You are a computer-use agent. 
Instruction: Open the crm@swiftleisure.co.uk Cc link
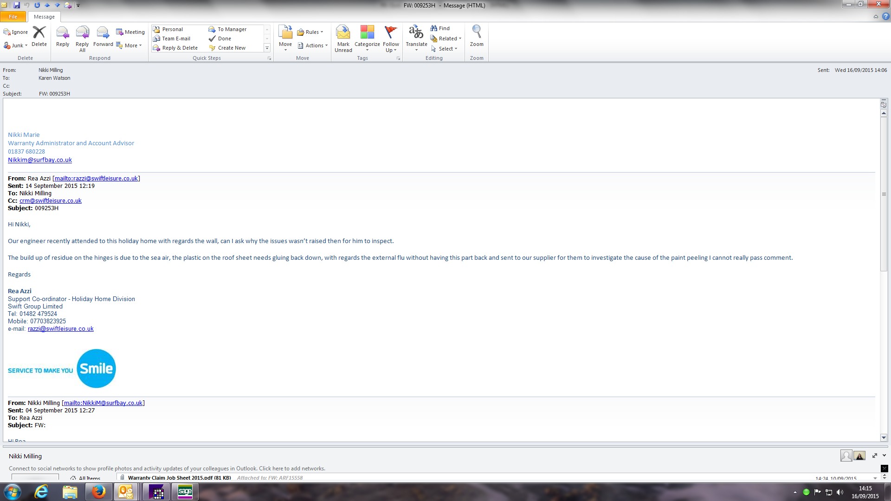pos(51,201)
